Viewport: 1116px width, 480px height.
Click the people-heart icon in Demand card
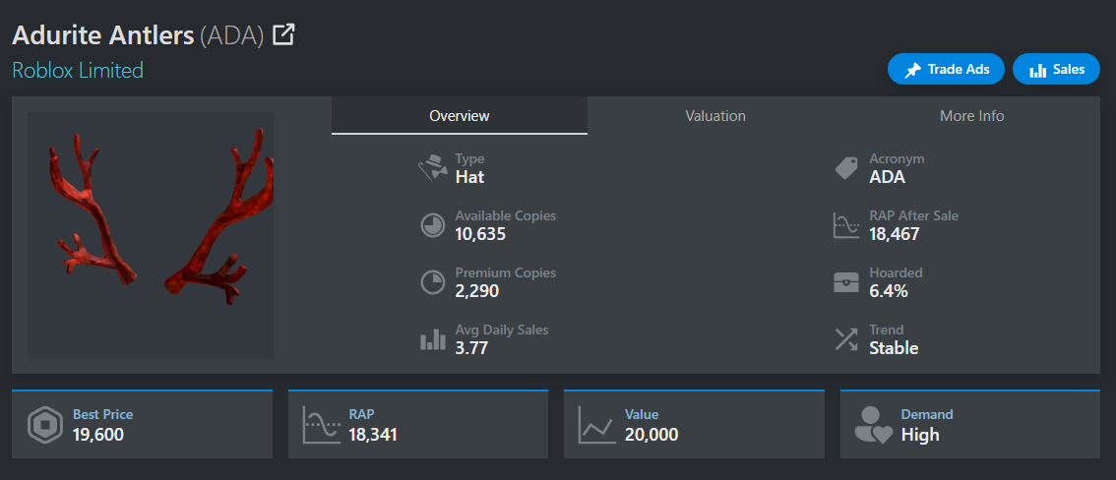click(873, 425)
